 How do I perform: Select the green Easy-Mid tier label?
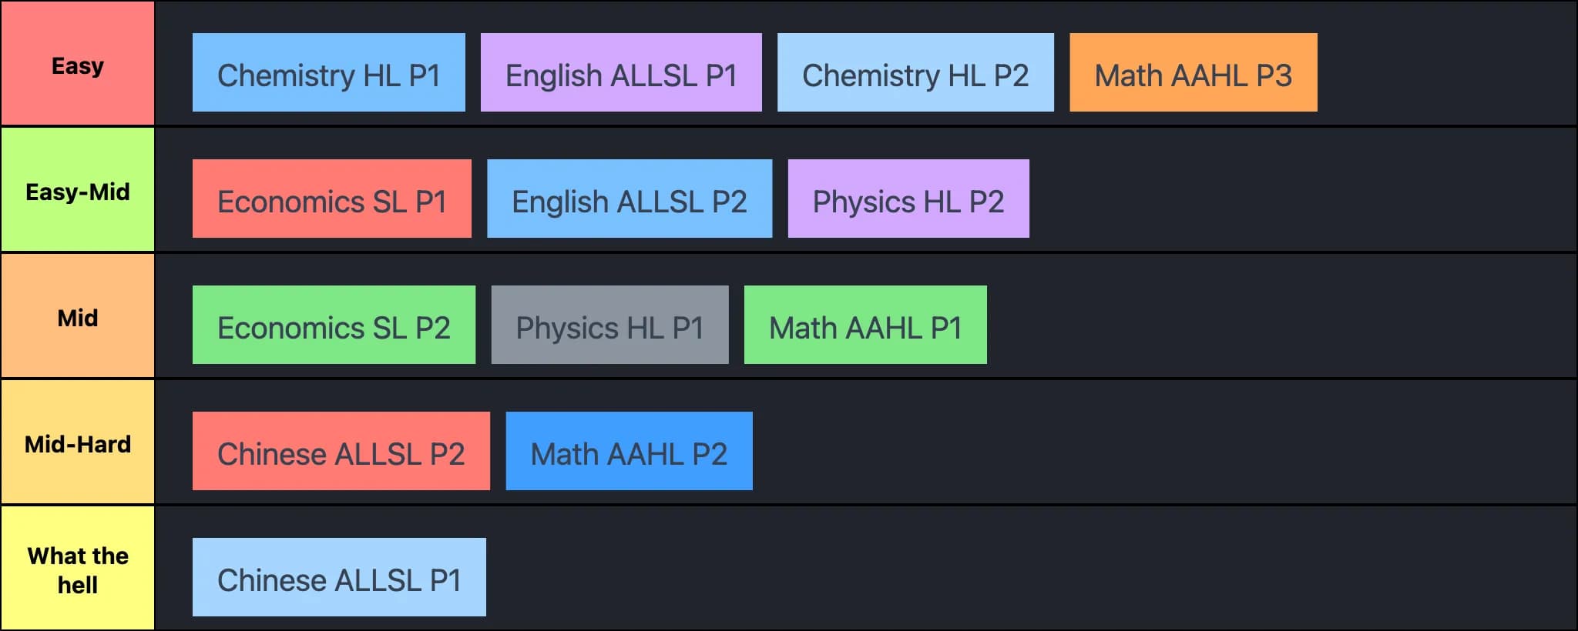click(x=77, y=189)
